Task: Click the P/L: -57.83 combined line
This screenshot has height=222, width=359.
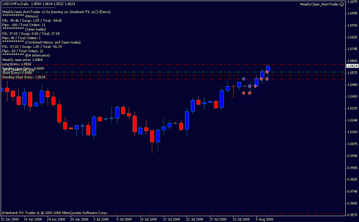Action: [32, 47]
